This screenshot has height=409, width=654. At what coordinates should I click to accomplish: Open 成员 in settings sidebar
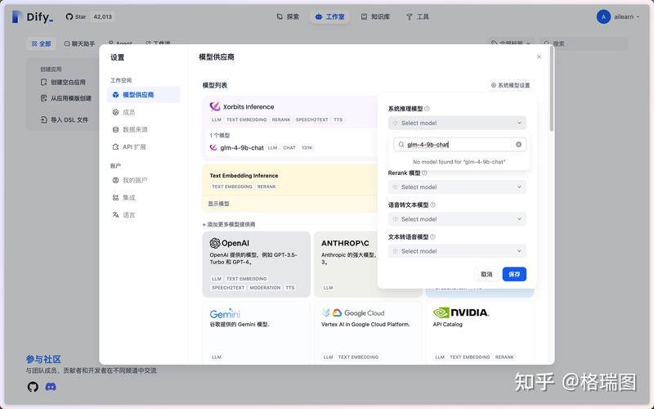coord(144,112)
